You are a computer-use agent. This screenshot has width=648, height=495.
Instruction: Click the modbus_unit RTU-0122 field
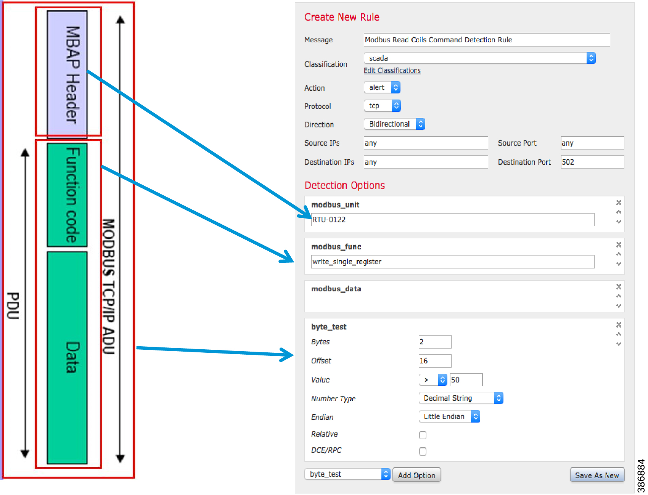pyautogui.click(x=453, y=220)
